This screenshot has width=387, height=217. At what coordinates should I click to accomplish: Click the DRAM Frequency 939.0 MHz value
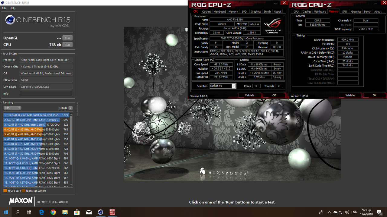tap(348, 40)
